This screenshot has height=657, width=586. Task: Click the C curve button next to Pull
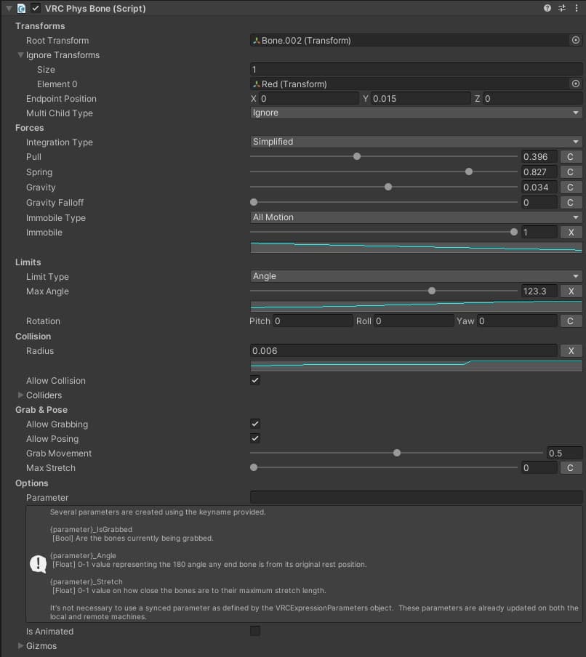pyautogui.click(x=571, y=156)
